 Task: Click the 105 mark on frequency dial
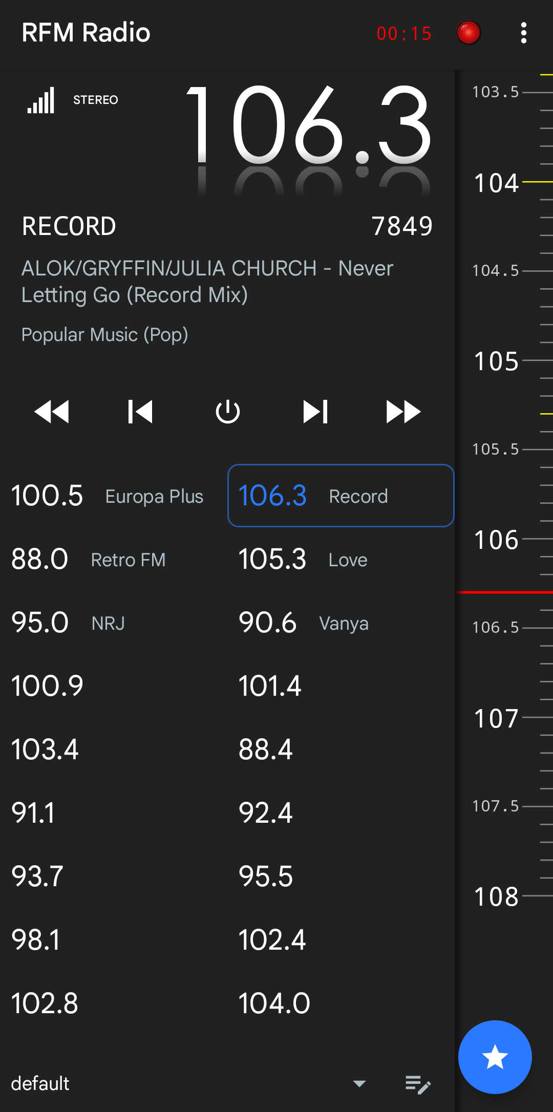(496, 361)
